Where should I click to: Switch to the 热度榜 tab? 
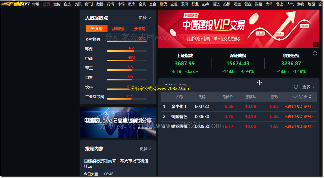pyautogui.click(x=97, y=28)
